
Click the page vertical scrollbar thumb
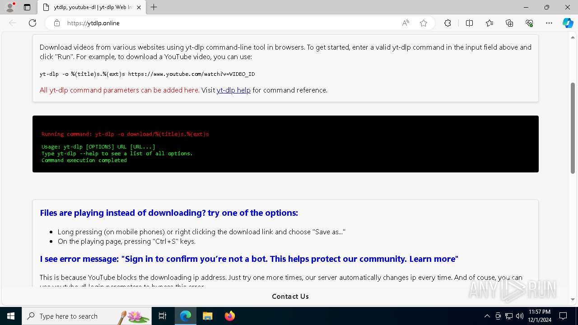point(573,128)
